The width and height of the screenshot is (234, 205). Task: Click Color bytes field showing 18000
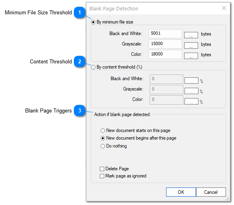tap(165, 54)
